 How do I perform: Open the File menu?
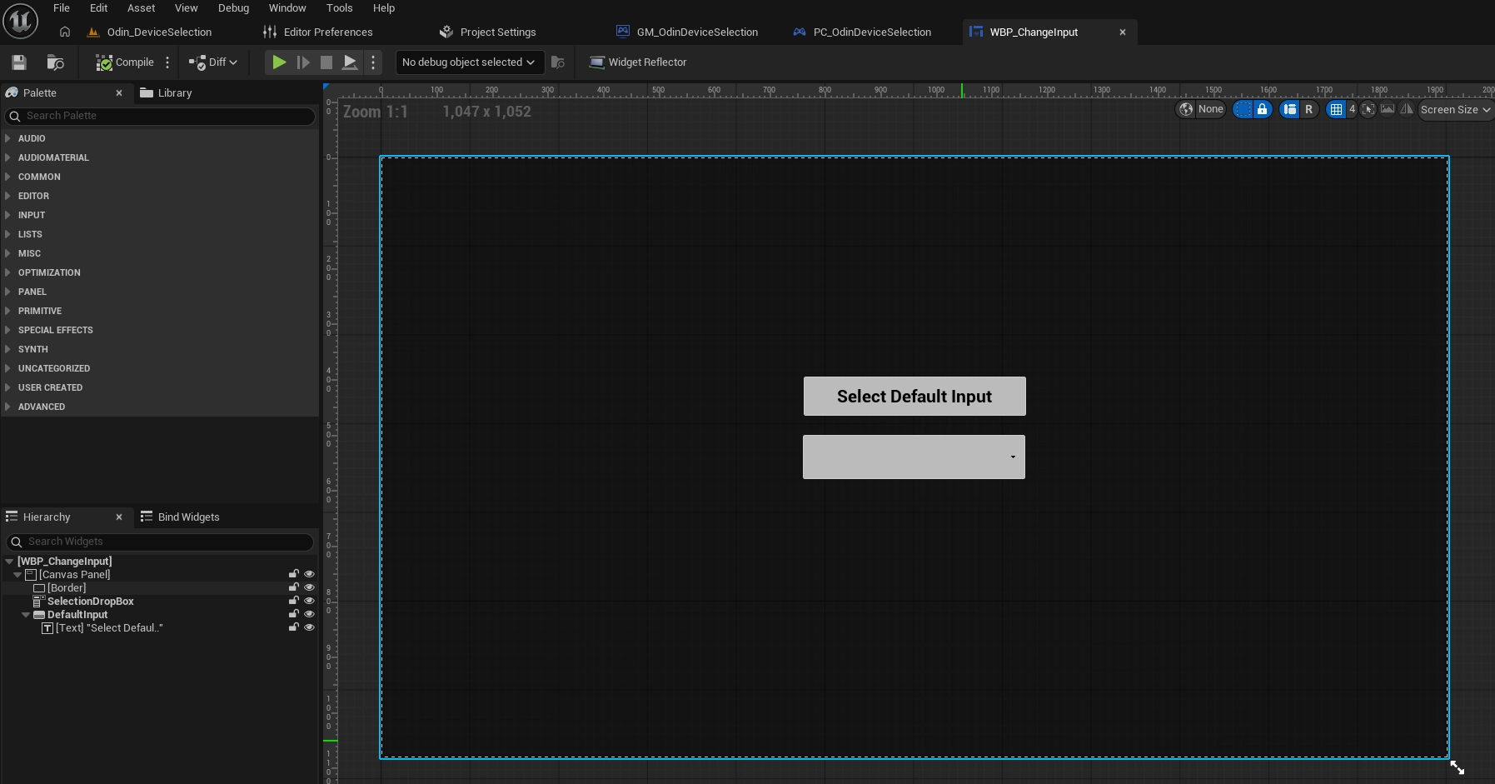62,7
